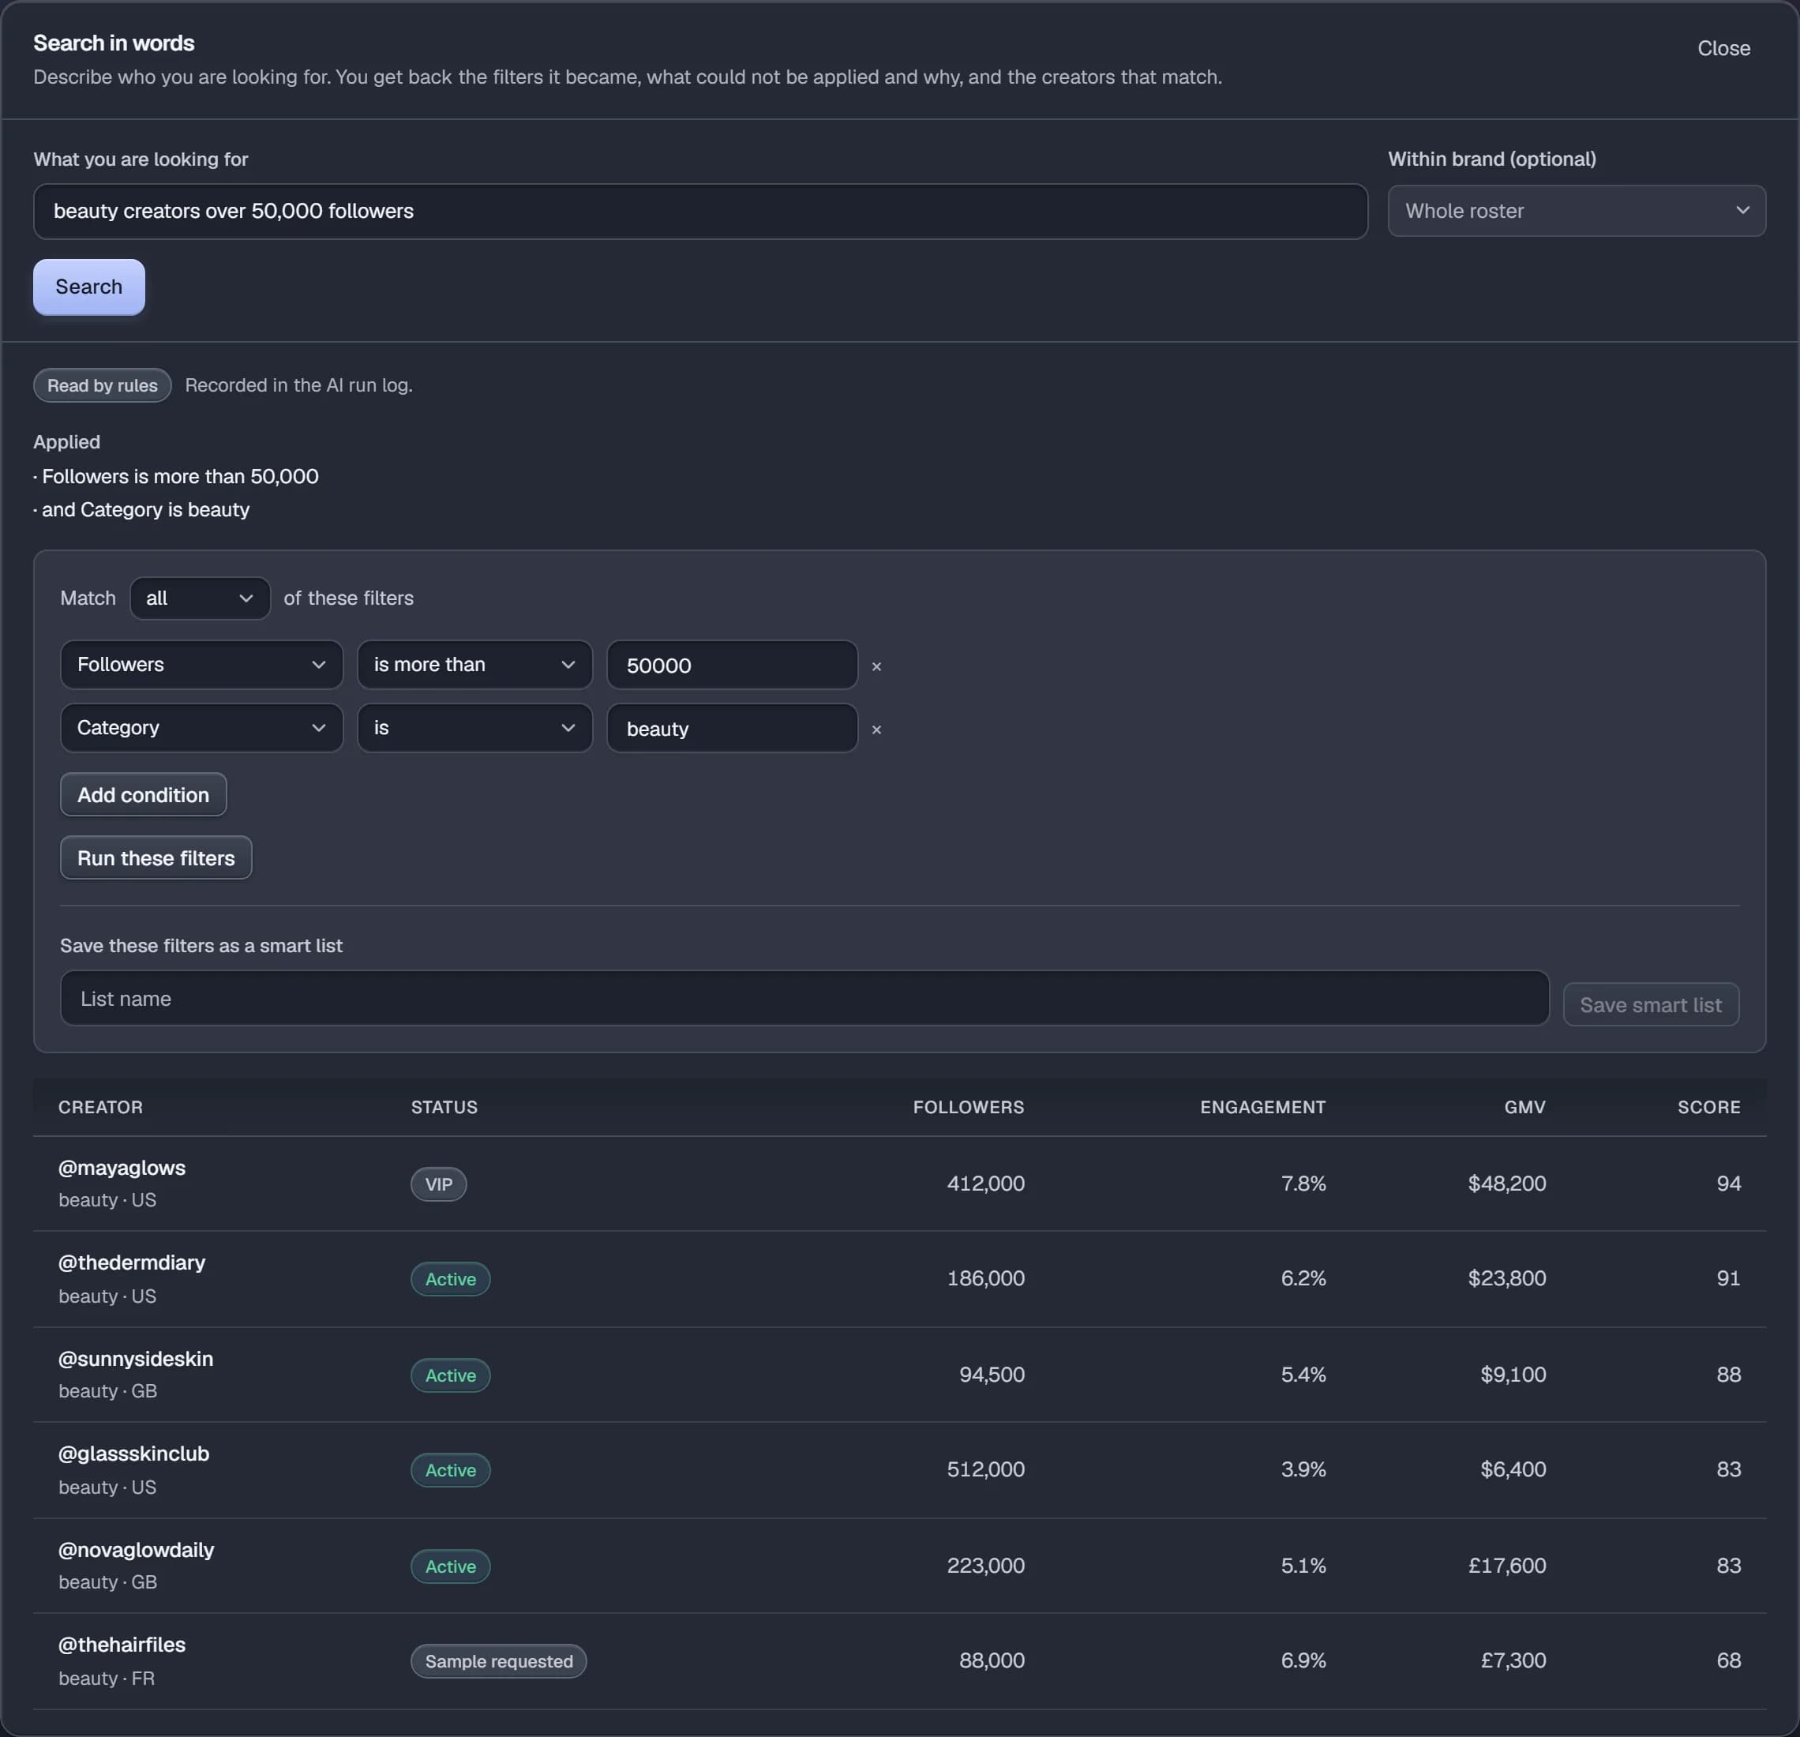This screenshot has width=1800, height=1737.
Task: Click the CREATOR column header
Action: pyautogui.click(x=101, y=1107)
